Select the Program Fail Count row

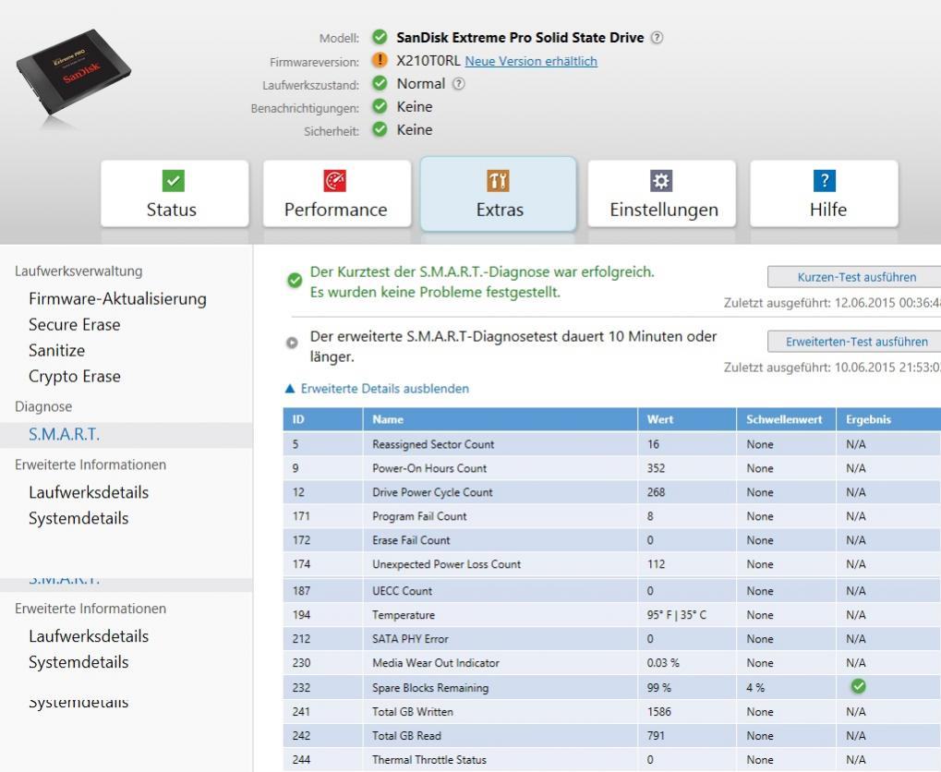click(612, 516)
